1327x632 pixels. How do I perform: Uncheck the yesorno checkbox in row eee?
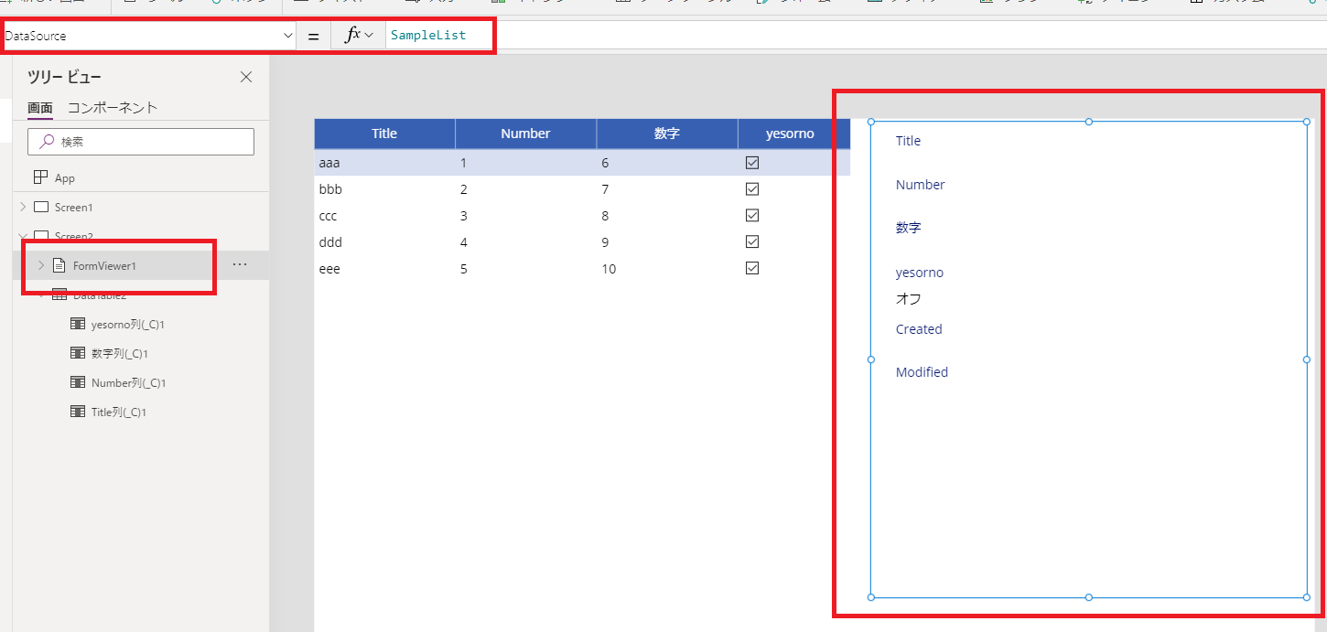(751, 268)
